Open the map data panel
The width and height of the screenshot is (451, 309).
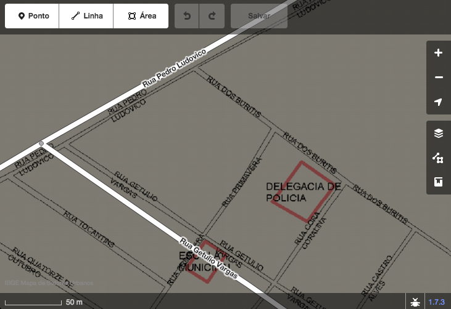[438, 158]
